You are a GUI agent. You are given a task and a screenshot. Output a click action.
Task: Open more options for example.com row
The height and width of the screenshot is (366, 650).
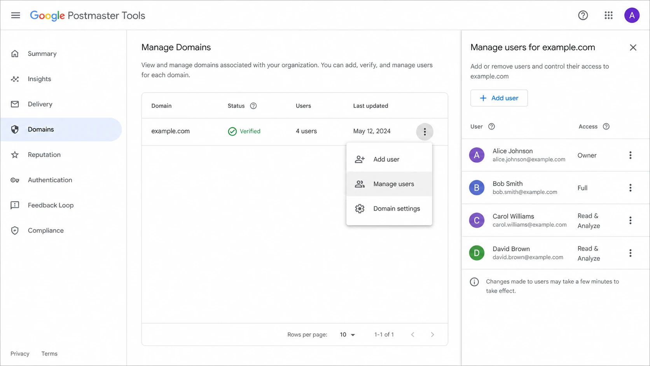(425, 132)
